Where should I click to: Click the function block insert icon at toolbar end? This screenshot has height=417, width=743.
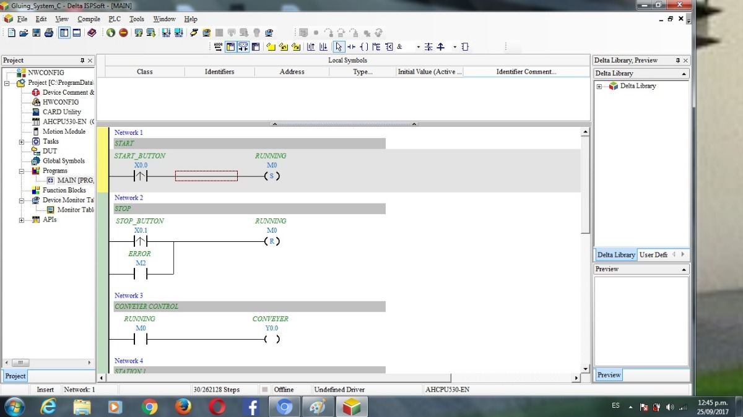(465, 46)
